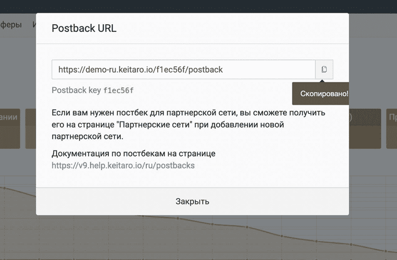The image size is (397, 260).
Task: Click the «Документация по постбекам на странице» text
Action: [133, 153]
